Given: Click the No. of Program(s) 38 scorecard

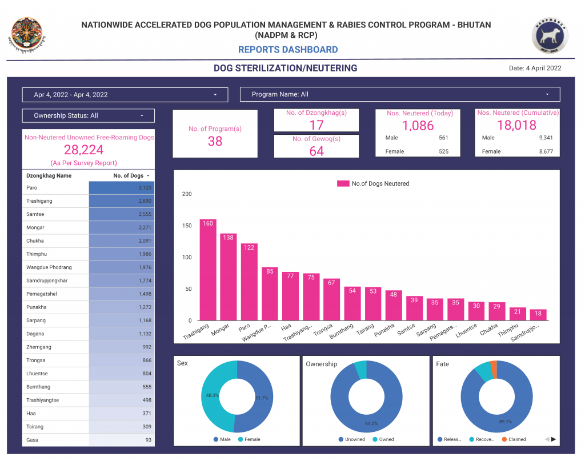Looking at the screenshot, I should pyautogui.click(x=215, y=134).
